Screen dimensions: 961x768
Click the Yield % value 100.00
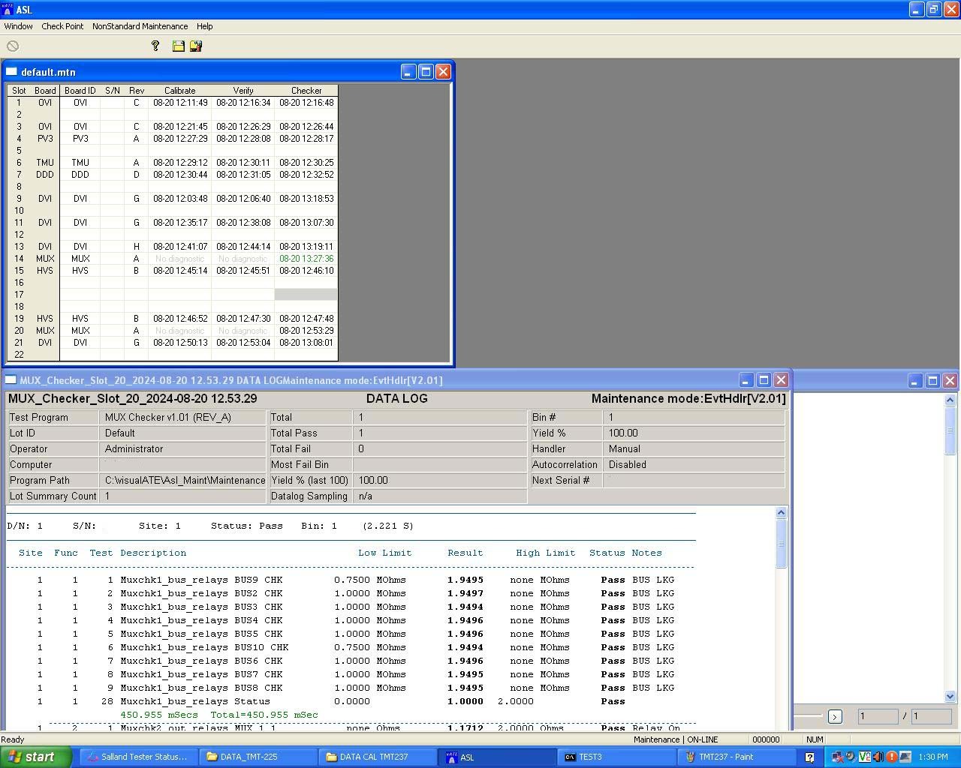[x=694, y=433]
